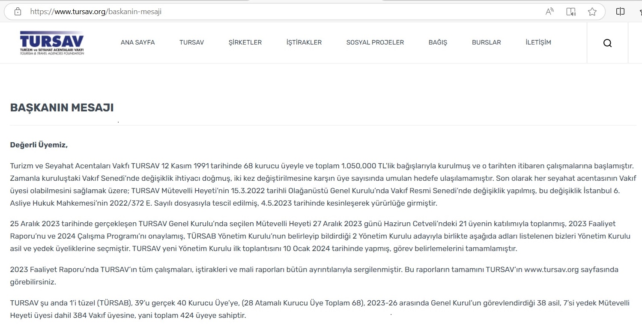Screen dimensions: 642x329
Task: Click the www.tursav.org text in the paragraph
Action: [x=551, y=269]
